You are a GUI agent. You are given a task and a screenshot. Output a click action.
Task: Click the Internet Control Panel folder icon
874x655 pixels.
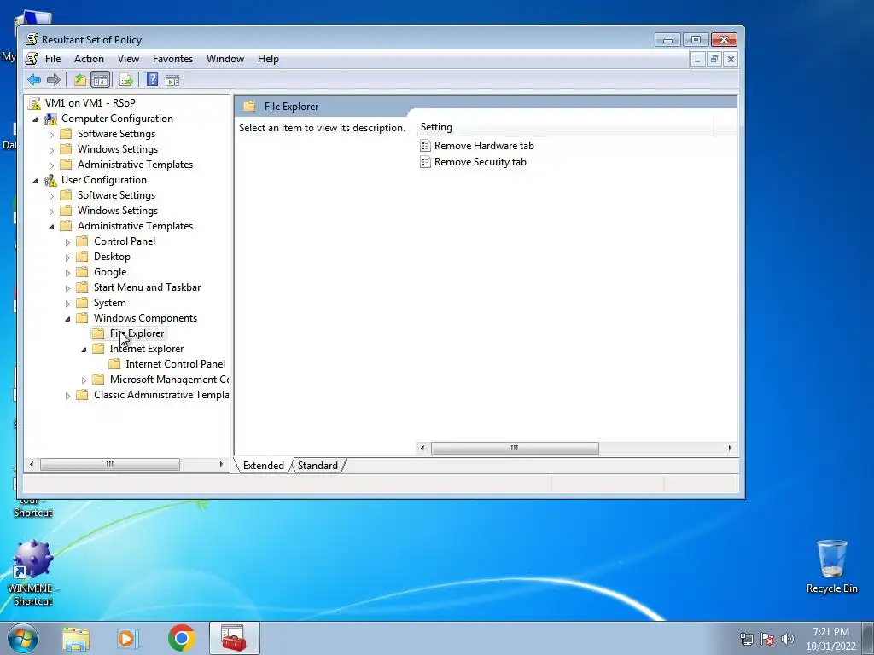pos(114,363)
